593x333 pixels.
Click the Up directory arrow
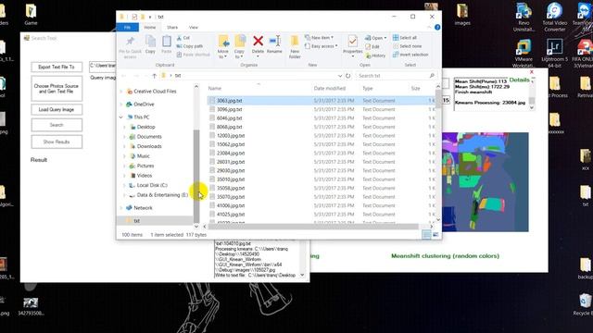tap(155, 76)
